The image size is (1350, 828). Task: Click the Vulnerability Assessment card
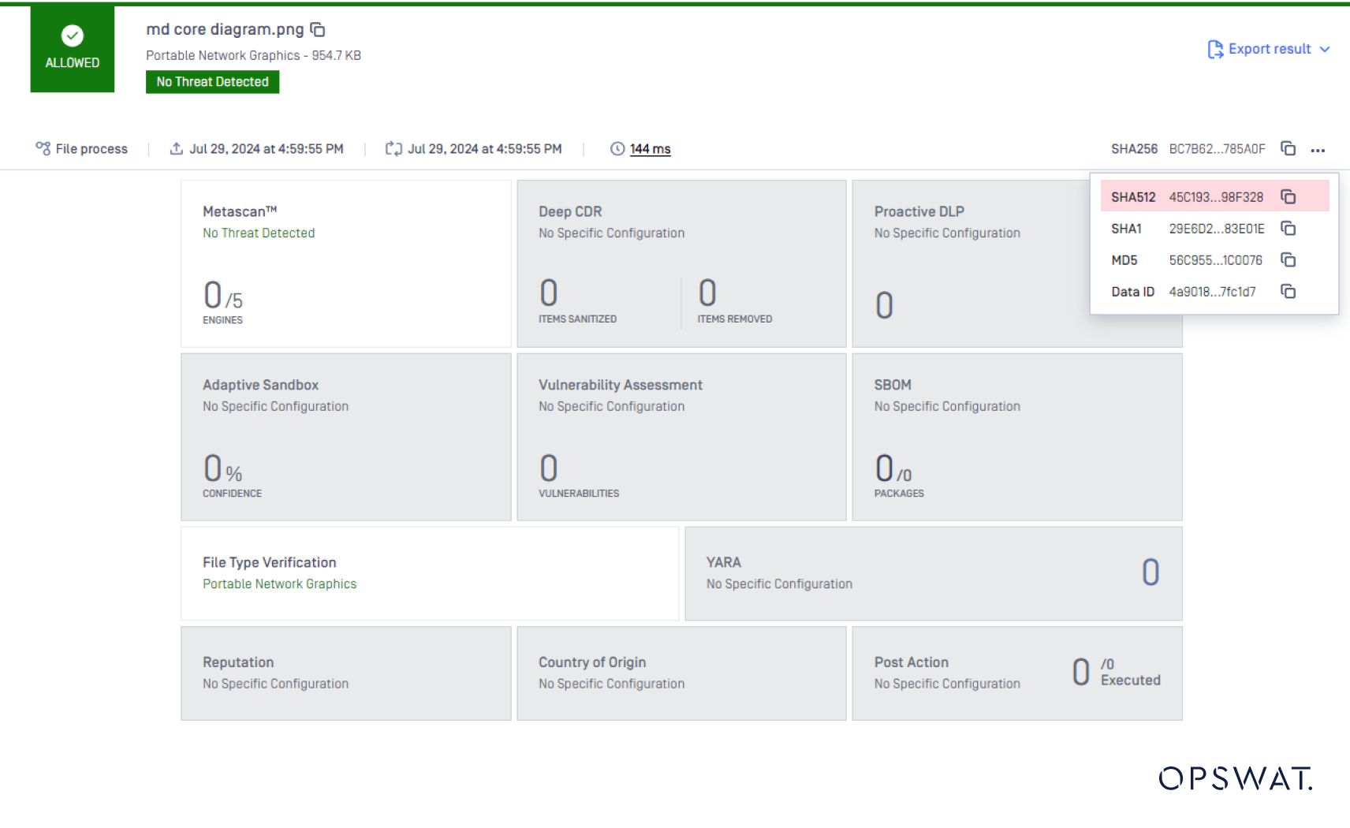tap(681, 437)
